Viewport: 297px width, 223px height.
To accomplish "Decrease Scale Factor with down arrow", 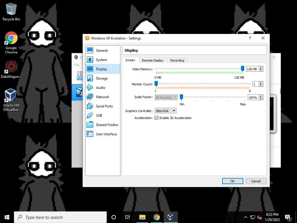I will coord(261,99).
